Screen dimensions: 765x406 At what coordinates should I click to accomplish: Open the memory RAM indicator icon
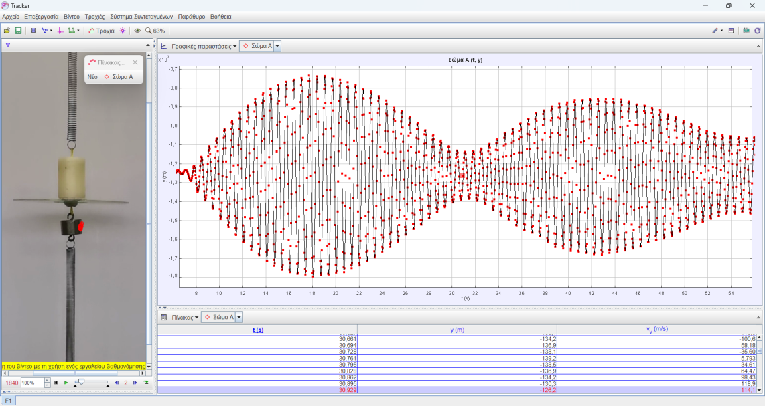coord(746,31)
